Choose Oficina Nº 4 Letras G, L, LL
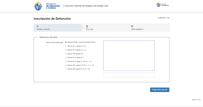203x107 pixels. coord(66,50)
